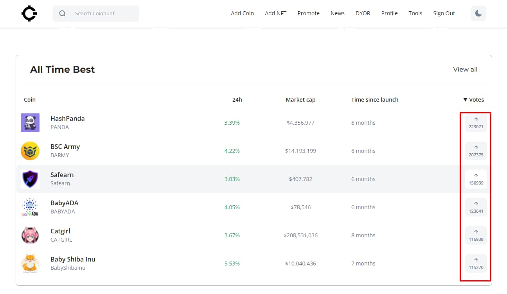
Task: Upvote BSC Army with 207375 votes
Action: point(476,151)
